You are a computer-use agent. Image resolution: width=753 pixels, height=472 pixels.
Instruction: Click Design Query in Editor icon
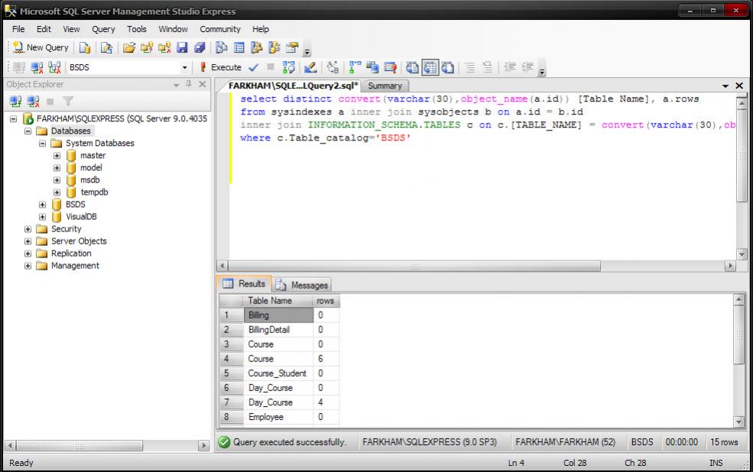[310, 67]
